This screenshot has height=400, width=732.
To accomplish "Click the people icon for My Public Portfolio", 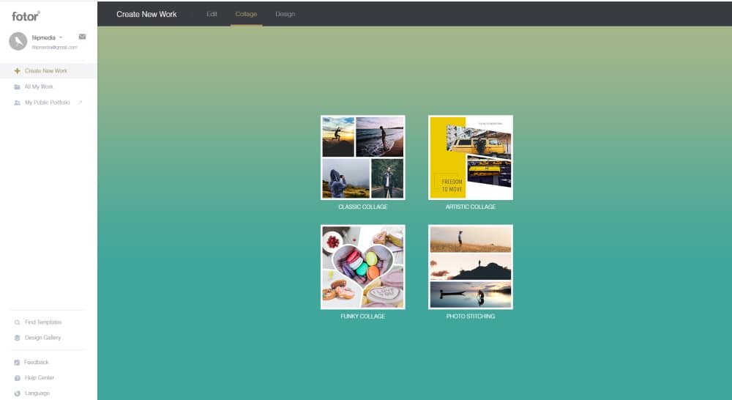I will pyautogui.click(x=17, y=103).
